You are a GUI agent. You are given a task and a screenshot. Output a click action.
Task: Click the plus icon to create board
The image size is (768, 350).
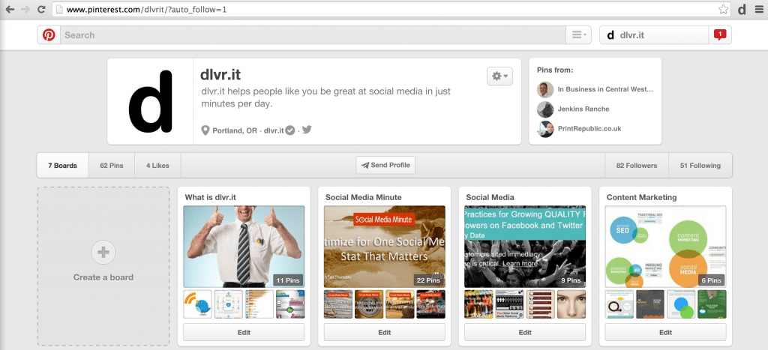point(103,253)
